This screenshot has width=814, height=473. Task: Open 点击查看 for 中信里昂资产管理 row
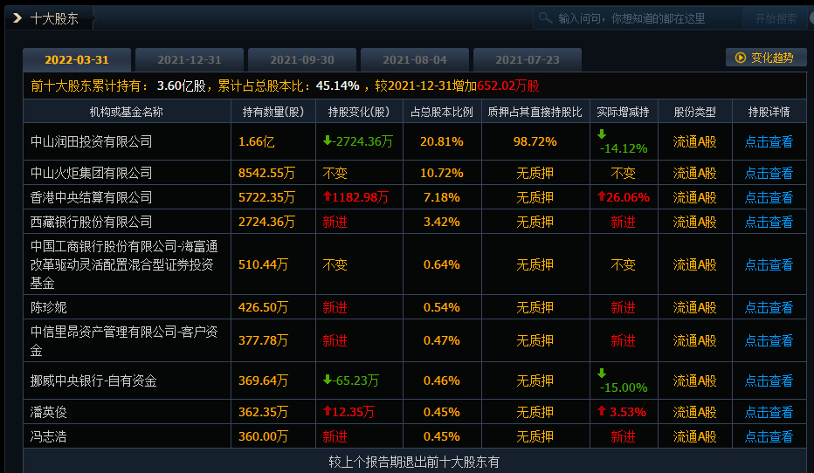point(769,340)
